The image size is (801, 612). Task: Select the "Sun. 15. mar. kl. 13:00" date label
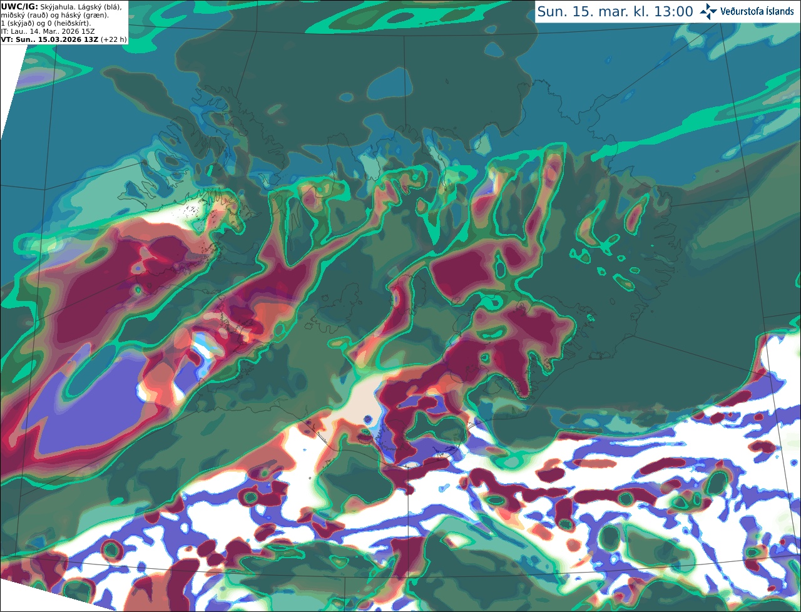click(x=615, y=11)
